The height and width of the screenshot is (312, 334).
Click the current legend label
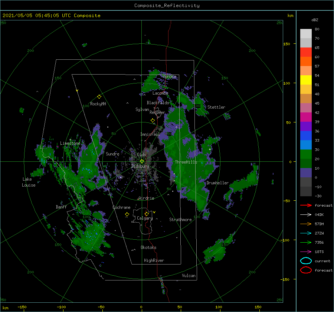(x=322, y=261)
